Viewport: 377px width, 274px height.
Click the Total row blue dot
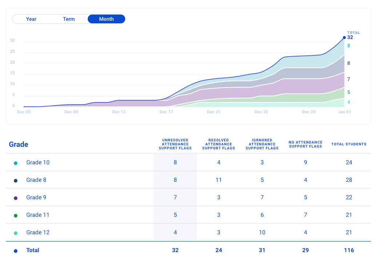[16, 251]
